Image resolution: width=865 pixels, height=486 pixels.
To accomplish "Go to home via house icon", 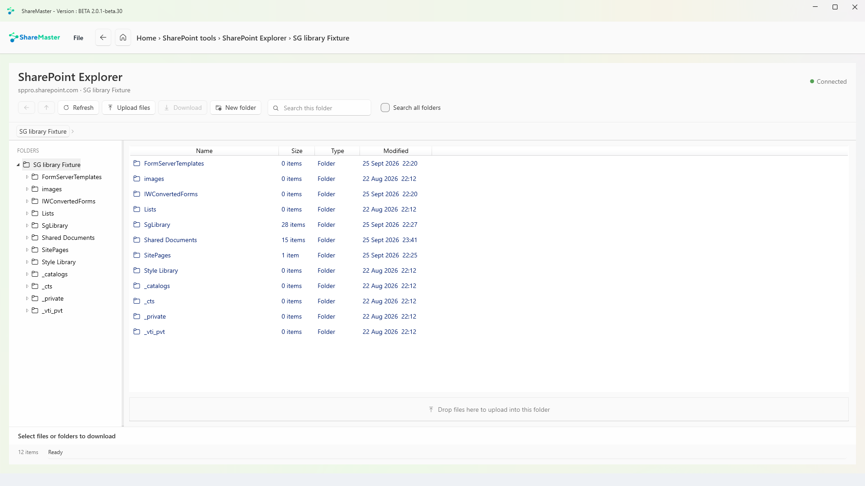I will click(x=123, y=38).
